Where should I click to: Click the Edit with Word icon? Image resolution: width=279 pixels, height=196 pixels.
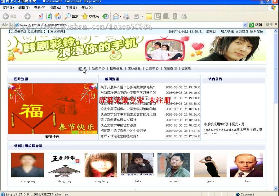click(137, 16)
